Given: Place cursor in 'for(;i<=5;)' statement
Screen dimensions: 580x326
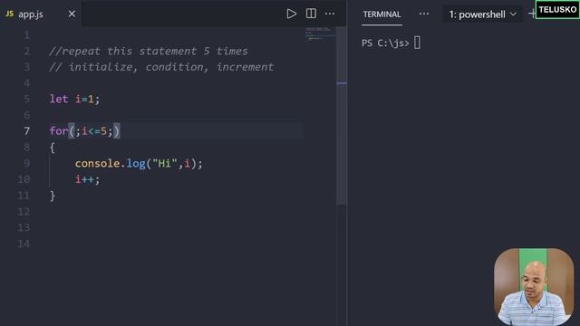Looking at the screenshot, I should pos(84,131).
